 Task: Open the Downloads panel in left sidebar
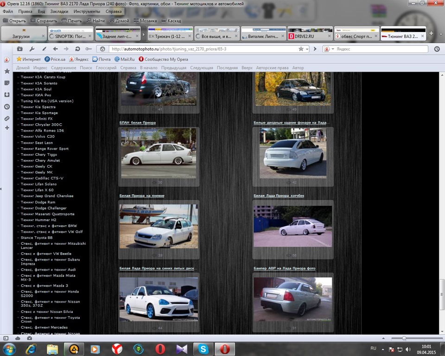[x=7, y=95]
